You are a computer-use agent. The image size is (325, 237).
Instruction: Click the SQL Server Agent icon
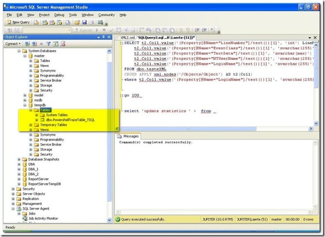tap(19, 209)
